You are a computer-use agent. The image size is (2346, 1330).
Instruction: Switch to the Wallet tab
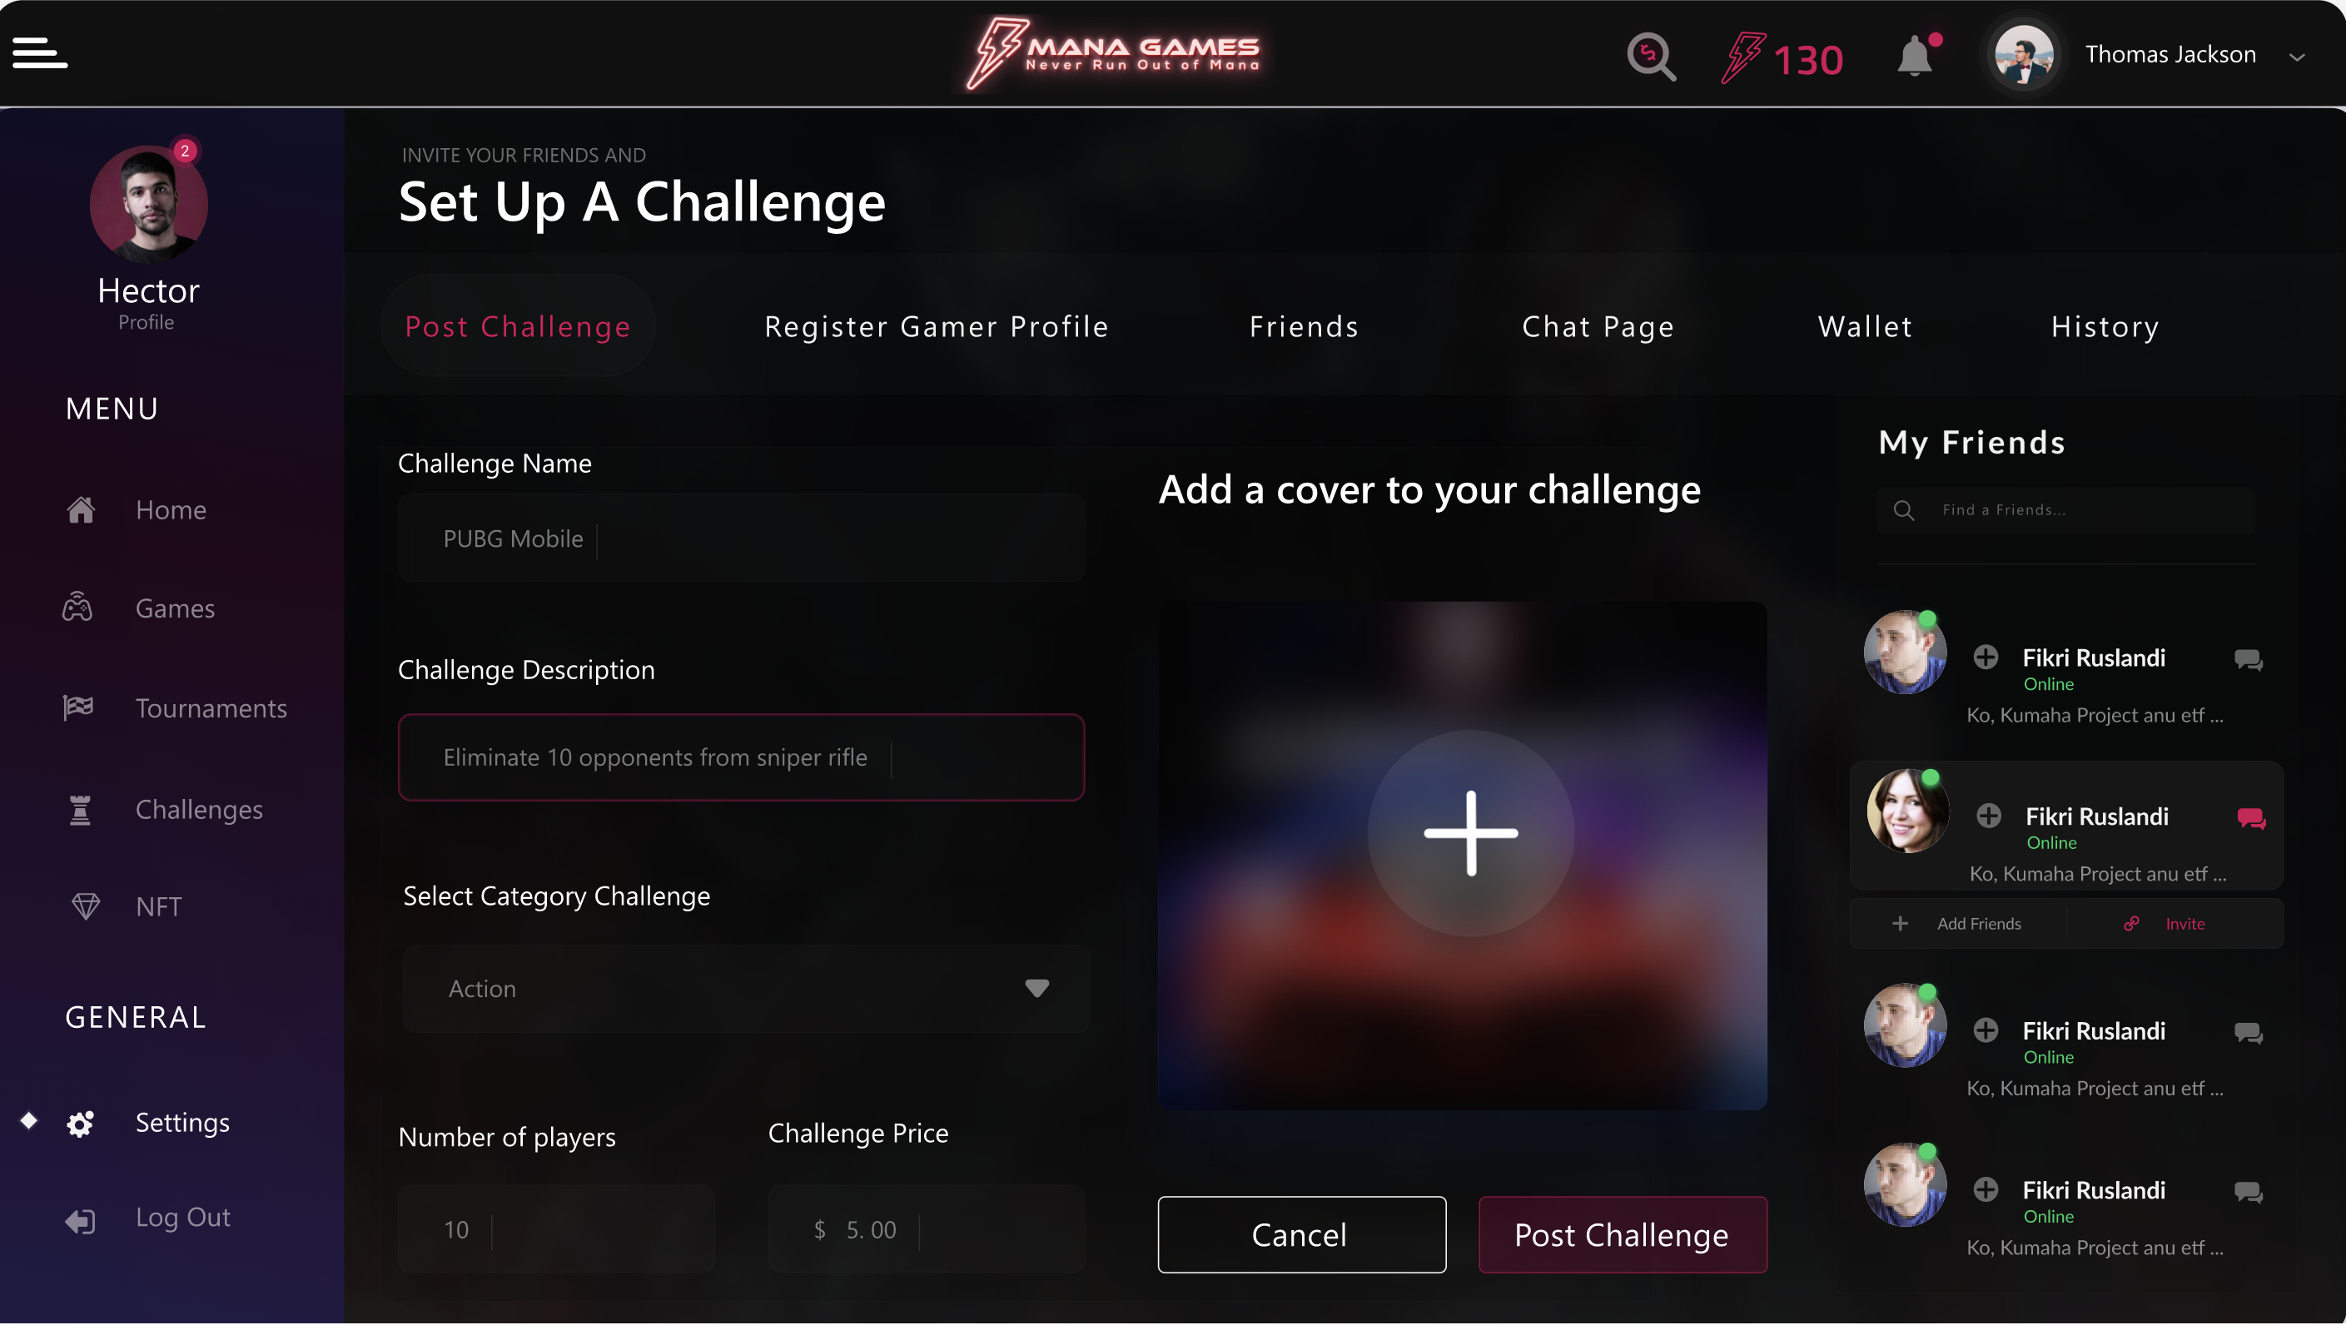coord(1864,326)
